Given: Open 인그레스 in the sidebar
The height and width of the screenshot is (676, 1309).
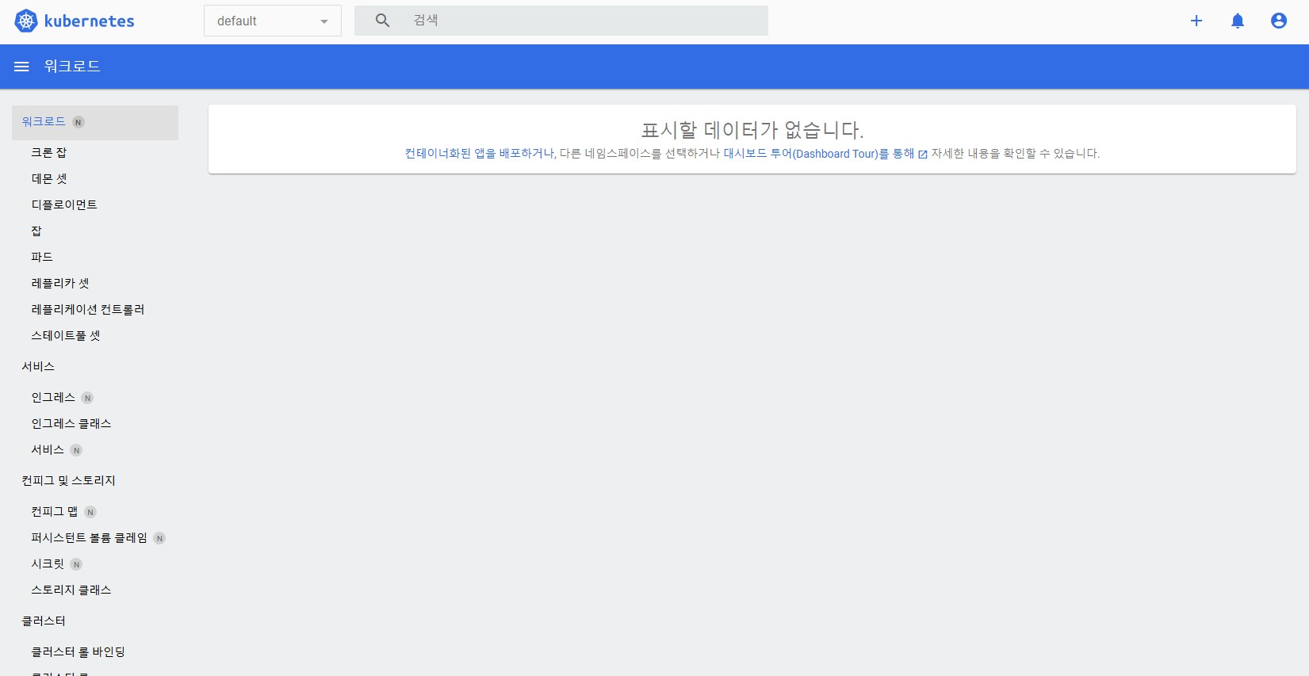Looking at the screenshot, I should 53,397.
